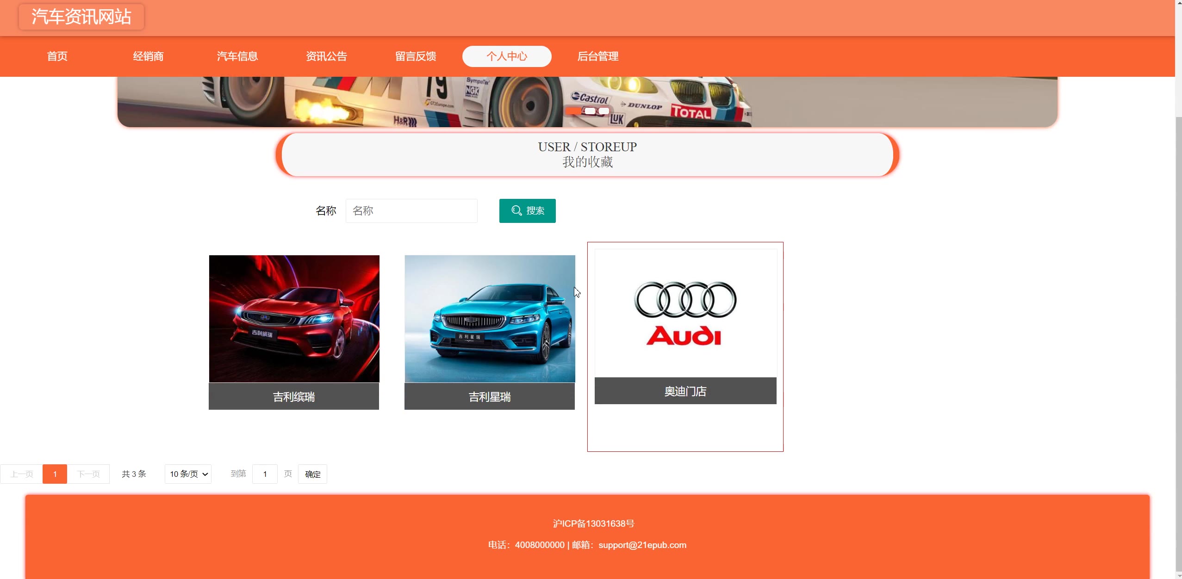
Task: Open the Audi logo 奥迪门店 card
Action: pyautogui.click(x=685, y=314)
